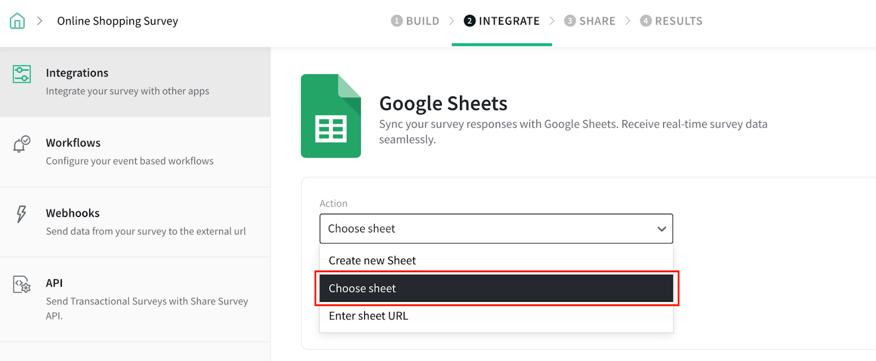
Task: Click the API gear-code icon
Action: click(22, 284)
